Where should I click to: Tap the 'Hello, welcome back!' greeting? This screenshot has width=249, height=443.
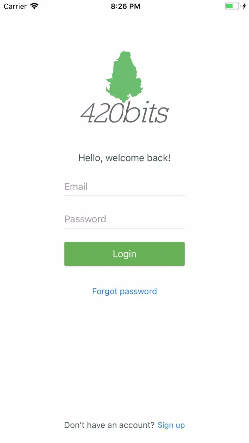point(125,158)
